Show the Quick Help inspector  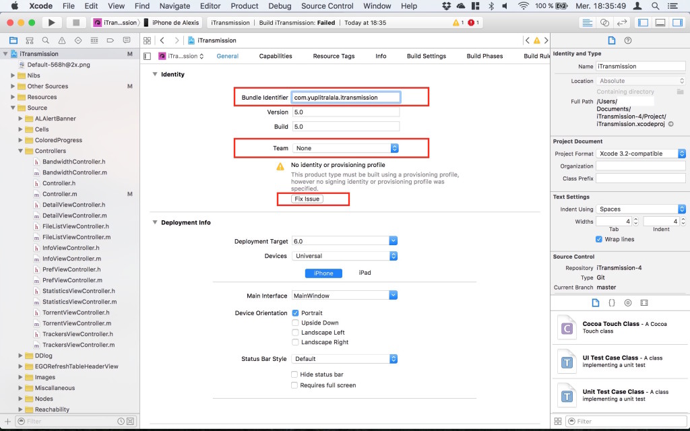point(628,40)
